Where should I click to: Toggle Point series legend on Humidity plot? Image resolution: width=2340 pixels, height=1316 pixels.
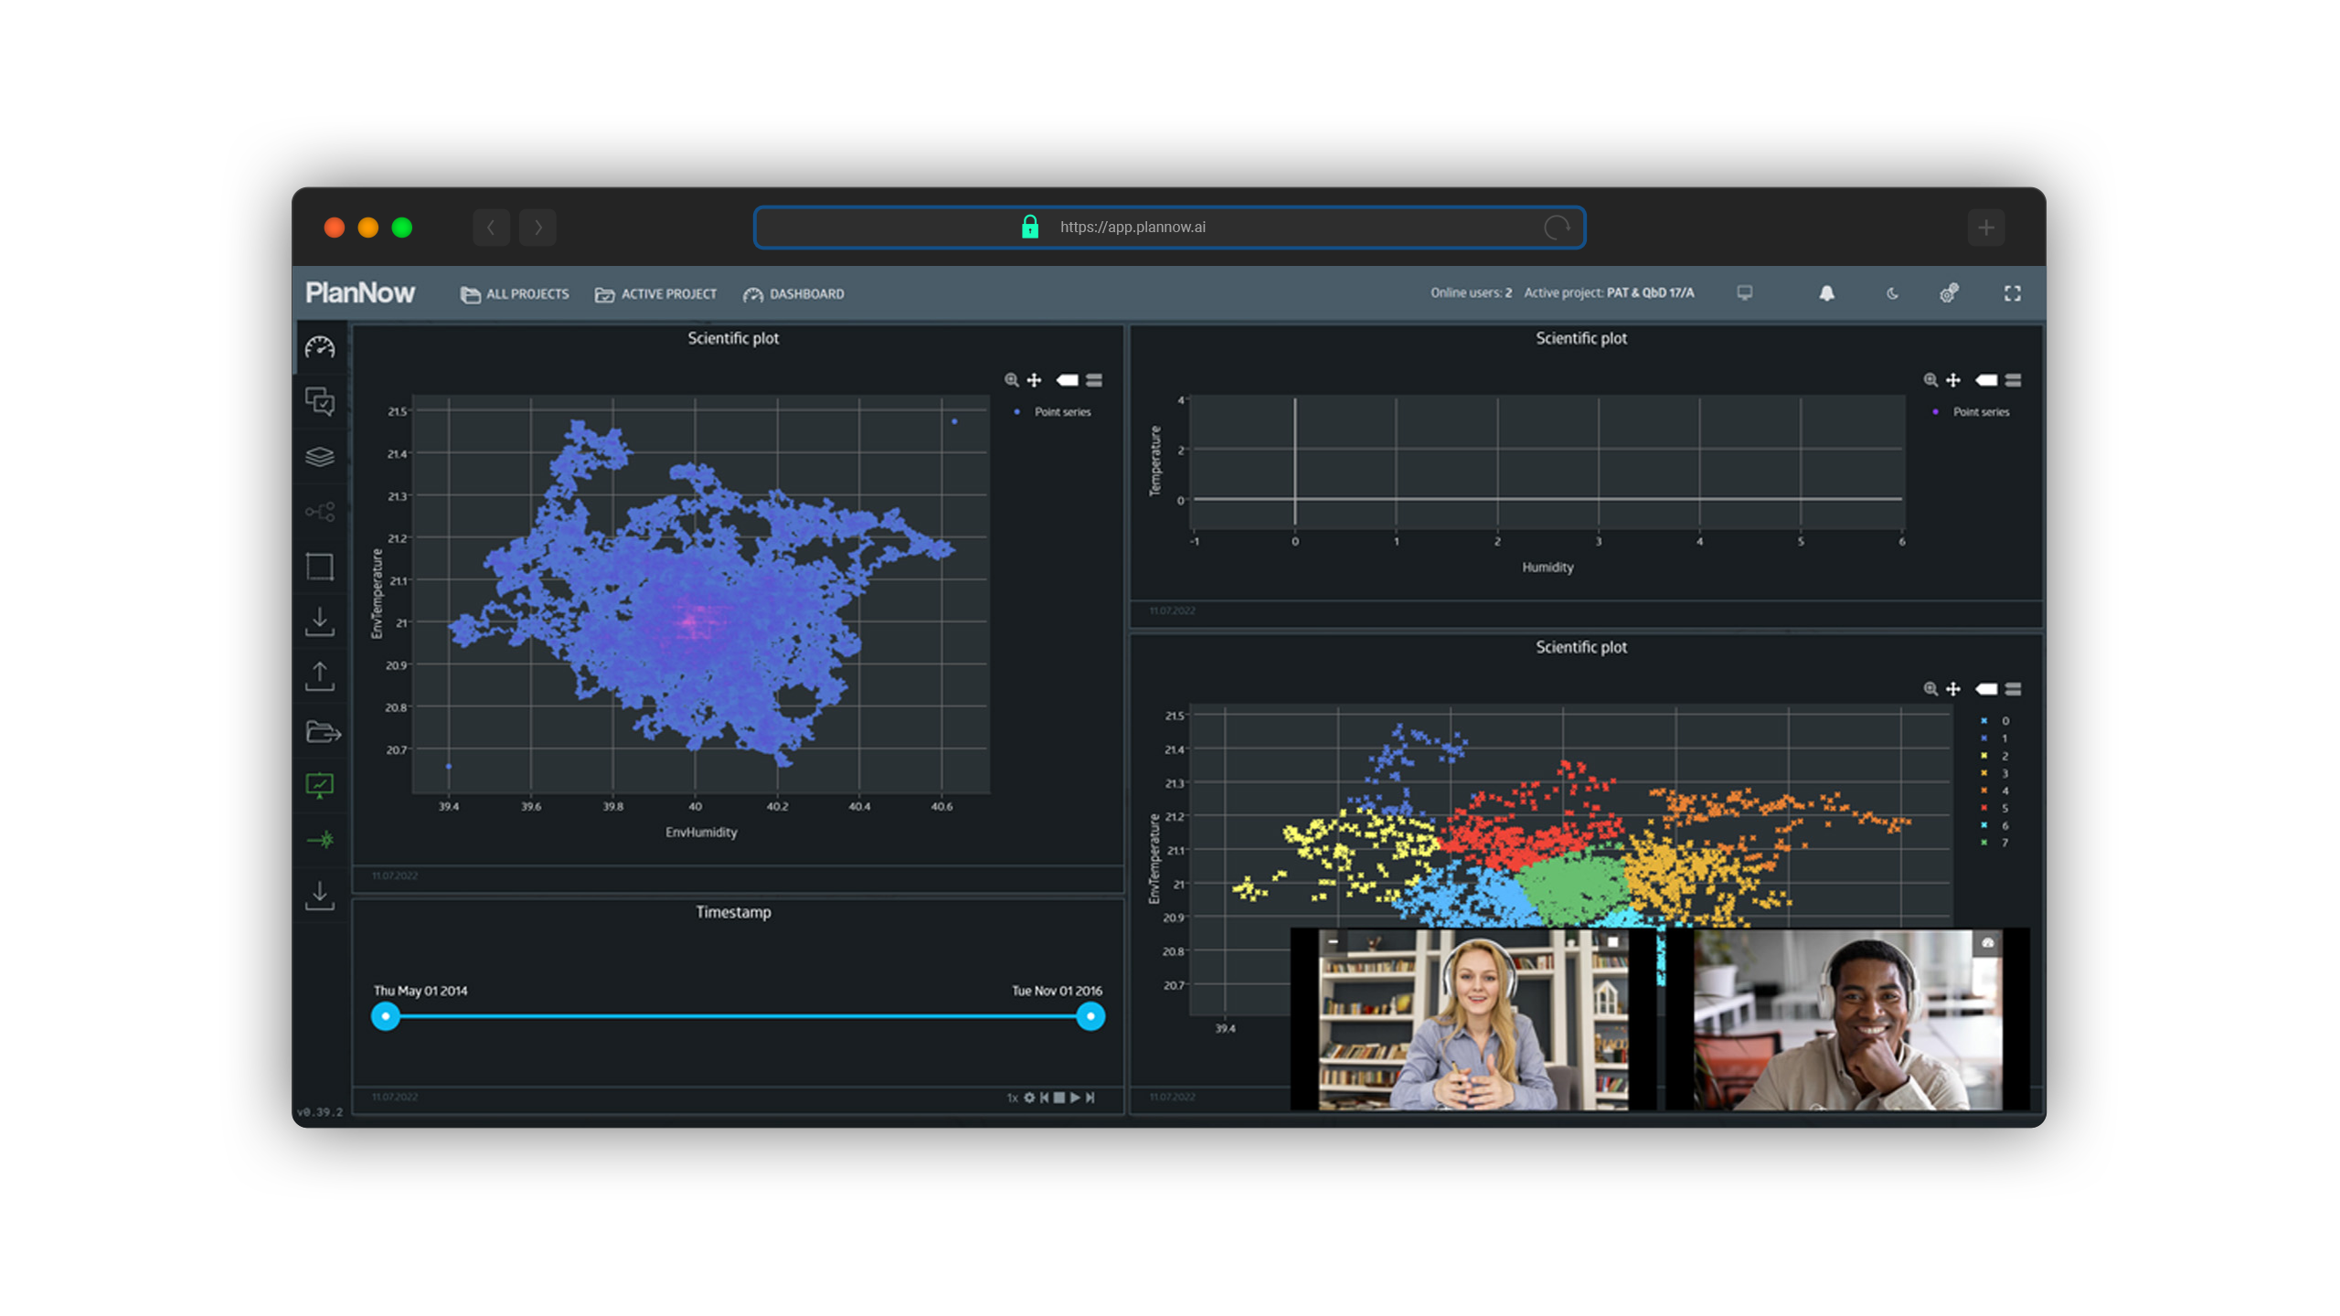click(1973, 412)
